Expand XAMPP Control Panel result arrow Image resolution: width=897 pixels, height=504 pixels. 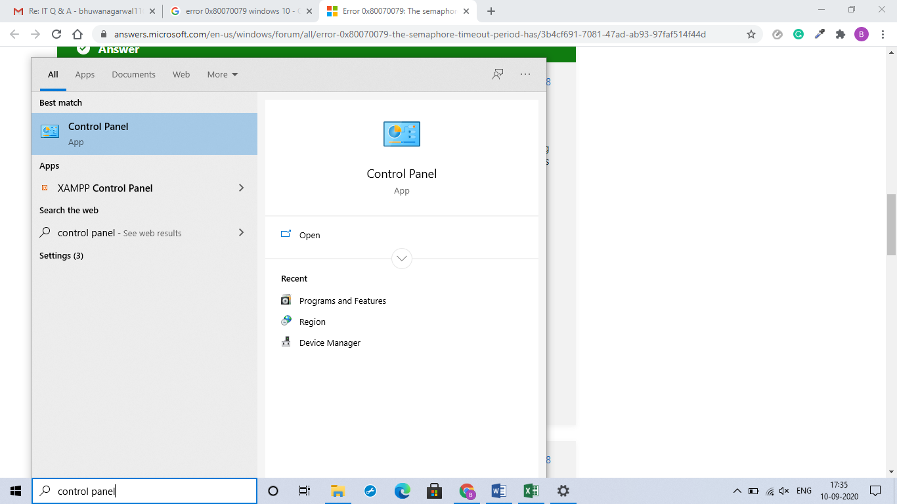(x=241, y=188)
